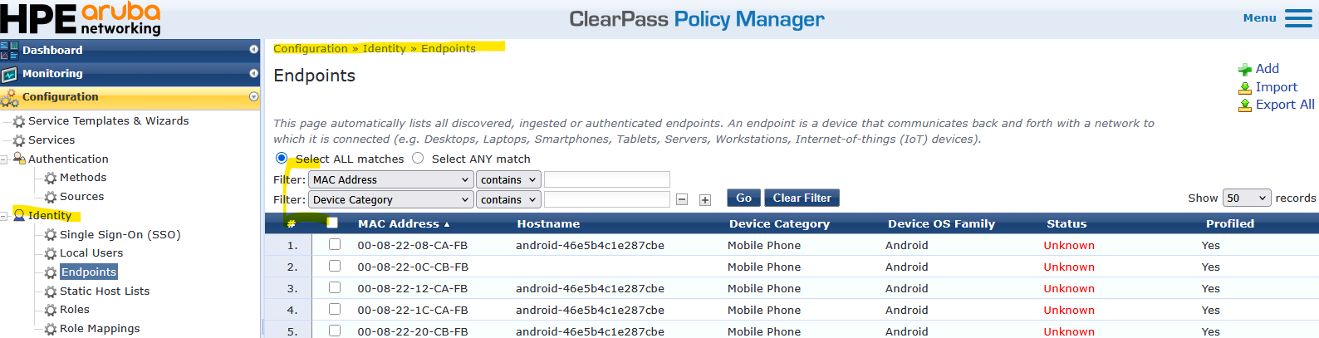The width and height of the screenshot is (1319, 338).
Task: Click the Go button
Action: [x=743, y=198]
